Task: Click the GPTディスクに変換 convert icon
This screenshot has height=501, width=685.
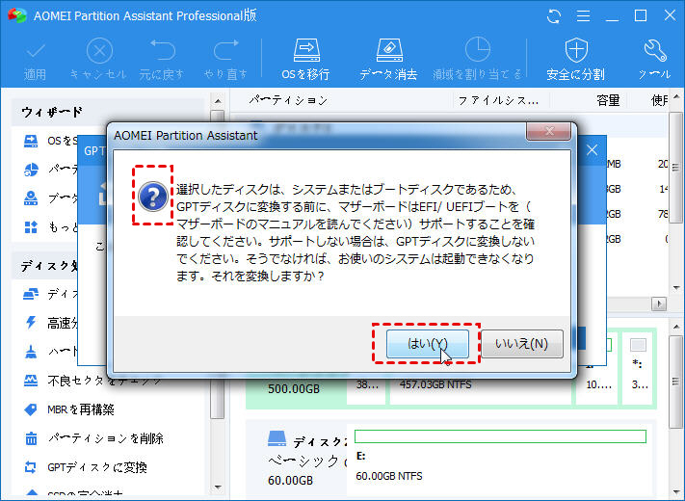Action: (x=31, y=467)
